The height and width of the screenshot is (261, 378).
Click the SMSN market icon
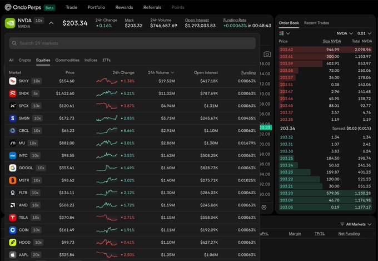point(13,119)
